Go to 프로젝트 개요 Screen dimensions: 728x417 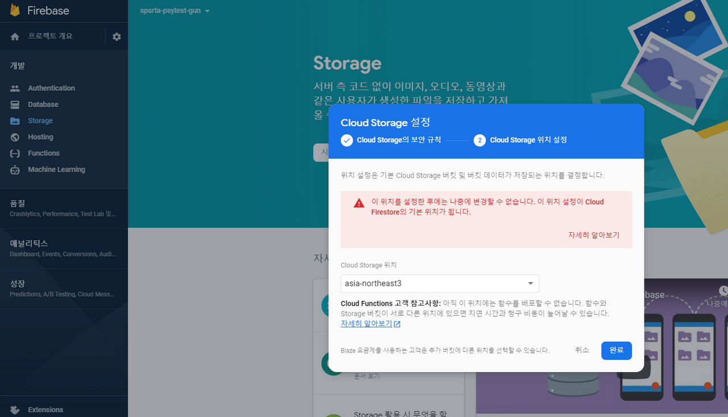[x=50, y=36]
